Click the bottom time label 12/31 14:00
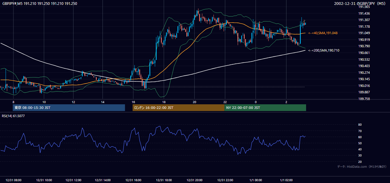 point(103,180)
